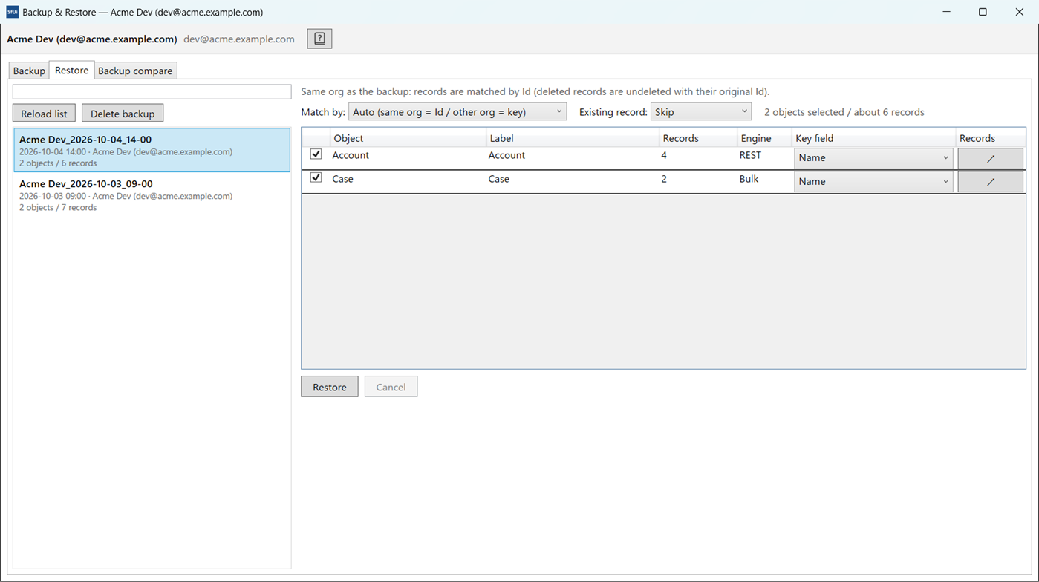
Task: Click the REST engine cell
Action: [750, 155]
